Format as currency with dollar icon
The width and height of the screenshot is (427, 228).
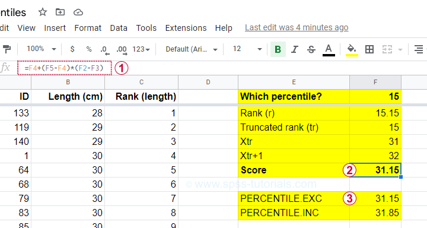coord(72,49)
